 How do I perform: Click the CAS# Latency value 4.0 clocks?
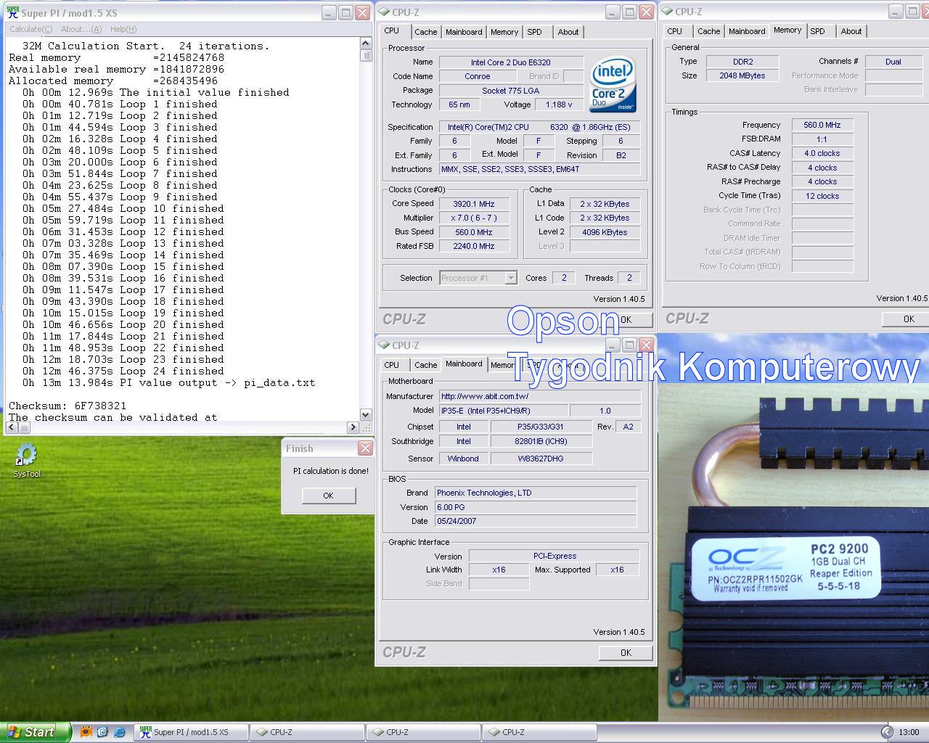[822, 153]
